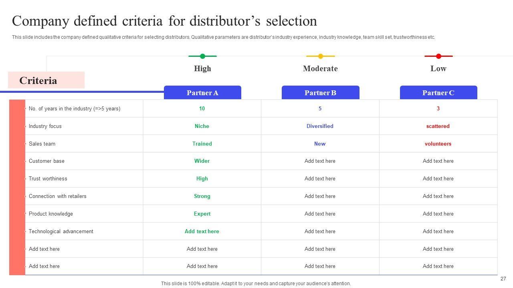The height and width of the screenshot is (288, 513).
Task: Click the green High legend marker
Action: click(202, 56)
